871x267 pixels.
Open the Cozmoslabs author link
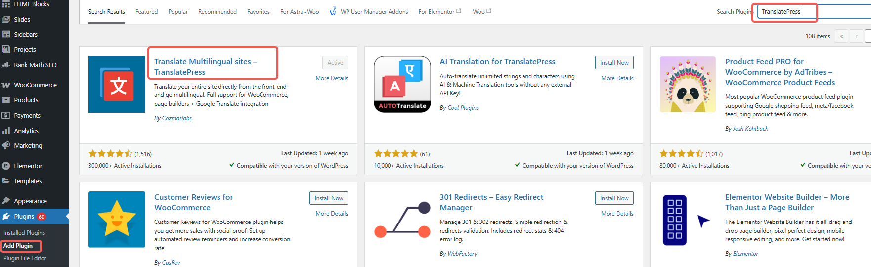pos(176,118)
